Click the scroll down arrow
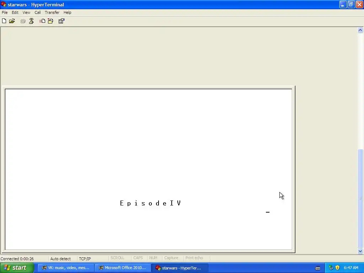The image size is (364, 273). (x=360, y=251)
